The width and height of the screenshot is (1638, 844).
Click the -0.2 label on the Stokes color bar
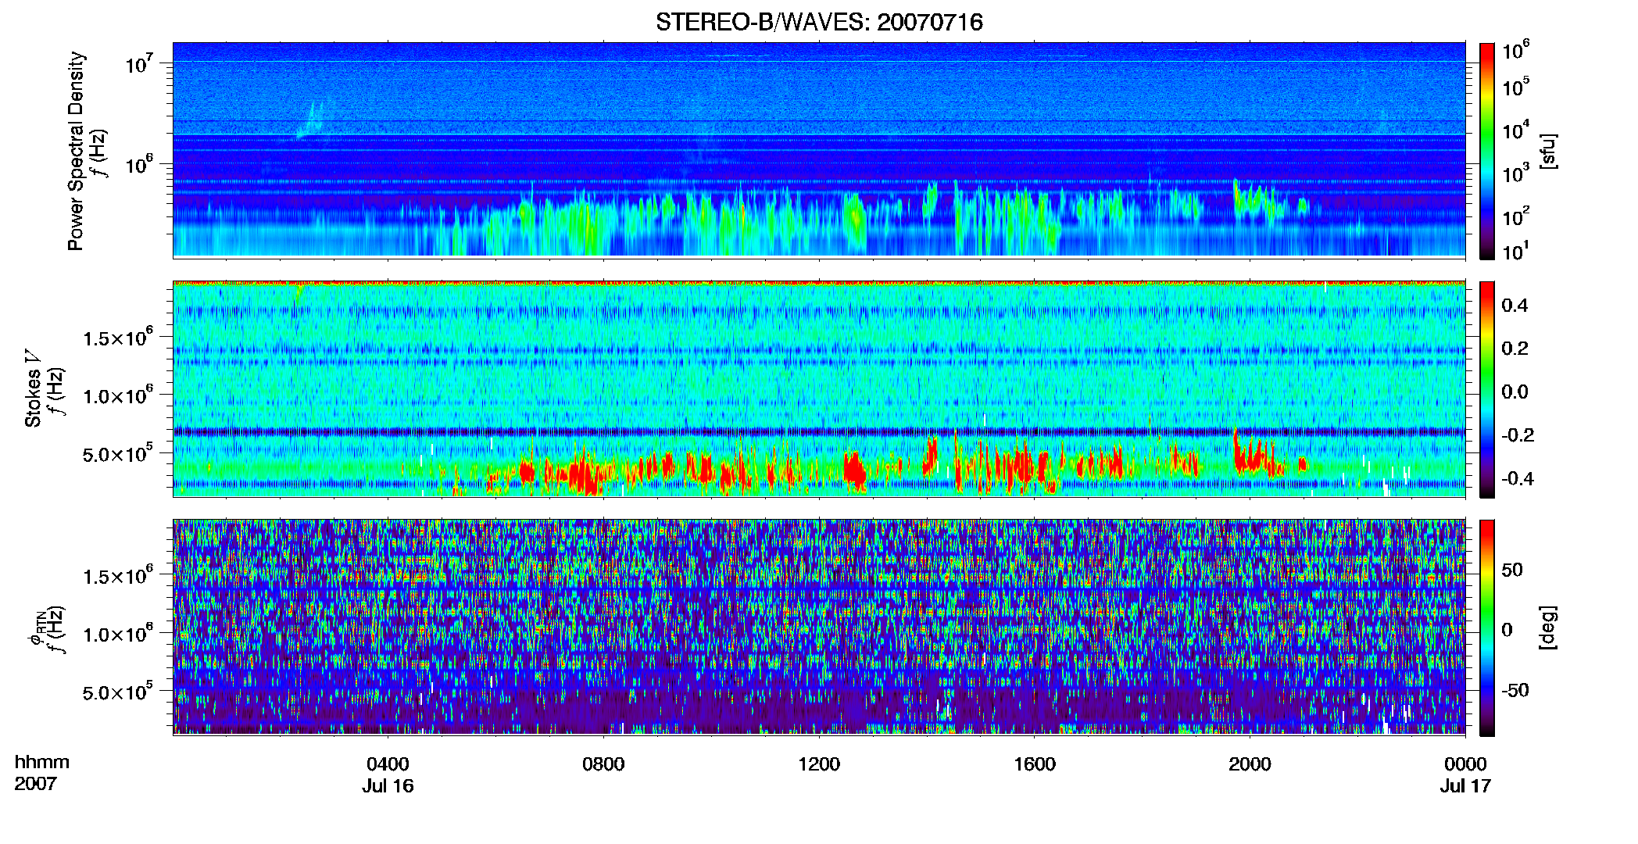point(1518,435)
